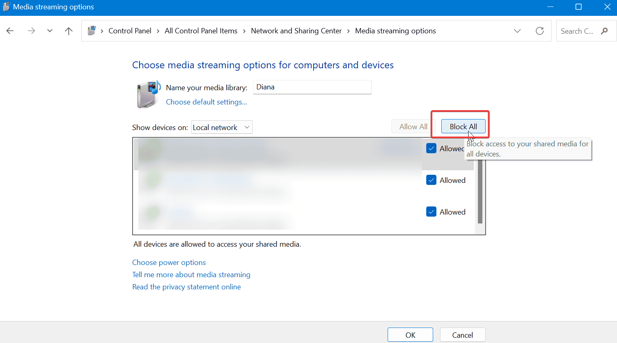Go back using the back arrow
Screen dimensions: 617x343
pos(10,31)
